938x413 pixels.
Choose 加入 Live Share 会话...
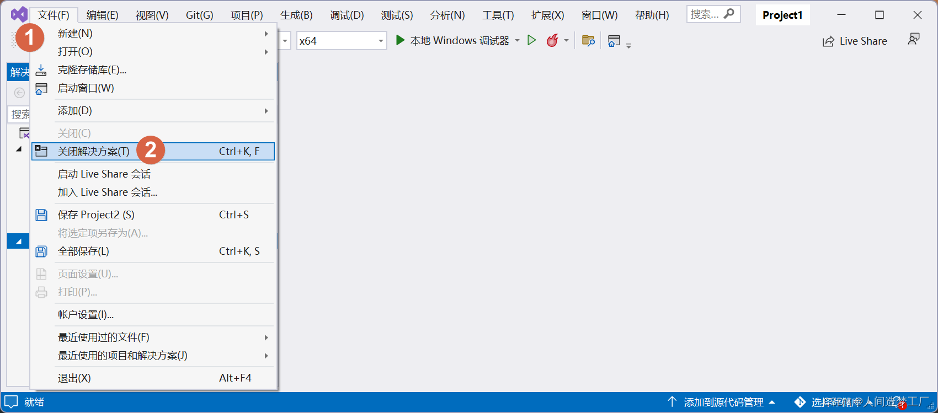click(x=153, y=192)
